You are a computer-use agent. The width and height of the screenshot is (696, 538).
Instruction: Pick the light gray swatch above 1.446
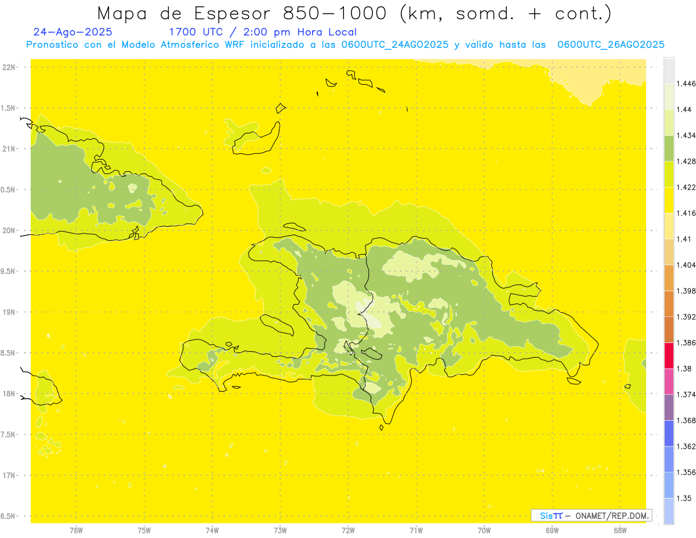point(669,70)
